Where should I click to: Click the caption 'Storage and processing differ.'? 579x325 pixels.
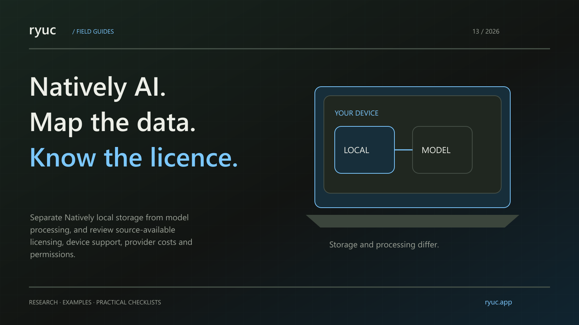tap(384, 244)
